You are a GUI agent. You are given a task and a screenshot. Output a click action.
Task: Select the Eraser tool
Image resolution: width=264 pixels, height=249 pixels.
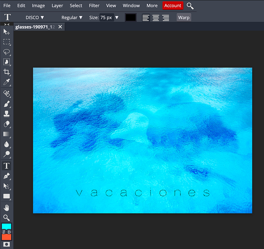[7, 124]
